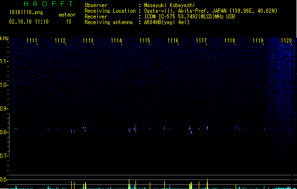This screenshot has height=189, width=297.
Task: Click the ICOM IC-575 receiver text
Action: click(x=189, y=17)
